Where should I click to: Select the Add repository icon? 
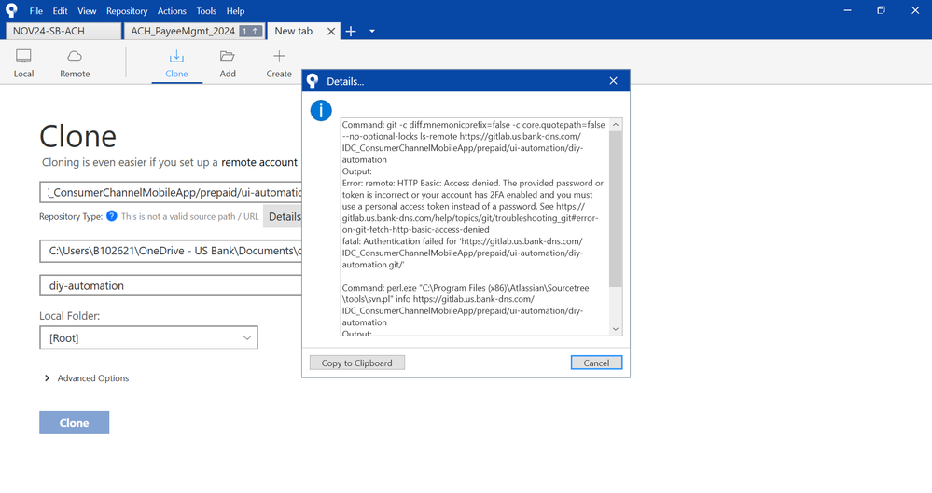[x=228, y=63]
